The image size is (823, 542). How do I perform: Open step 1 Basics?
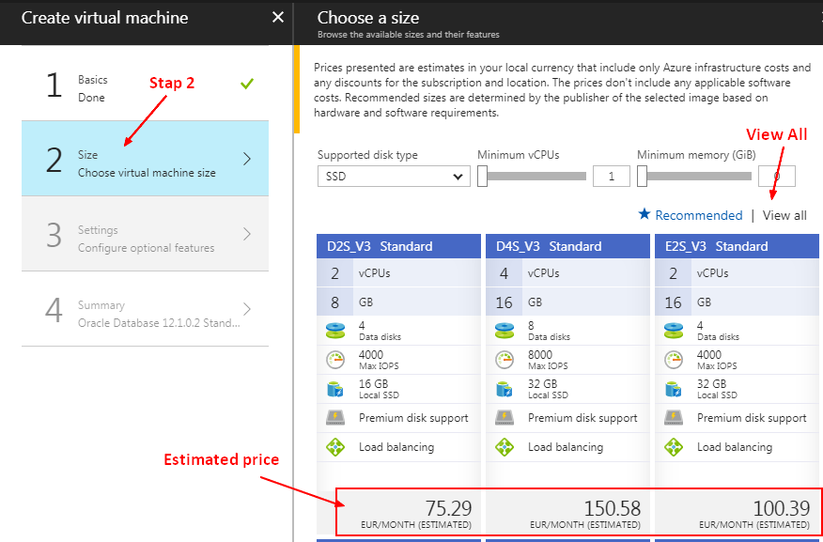point(145,84)
